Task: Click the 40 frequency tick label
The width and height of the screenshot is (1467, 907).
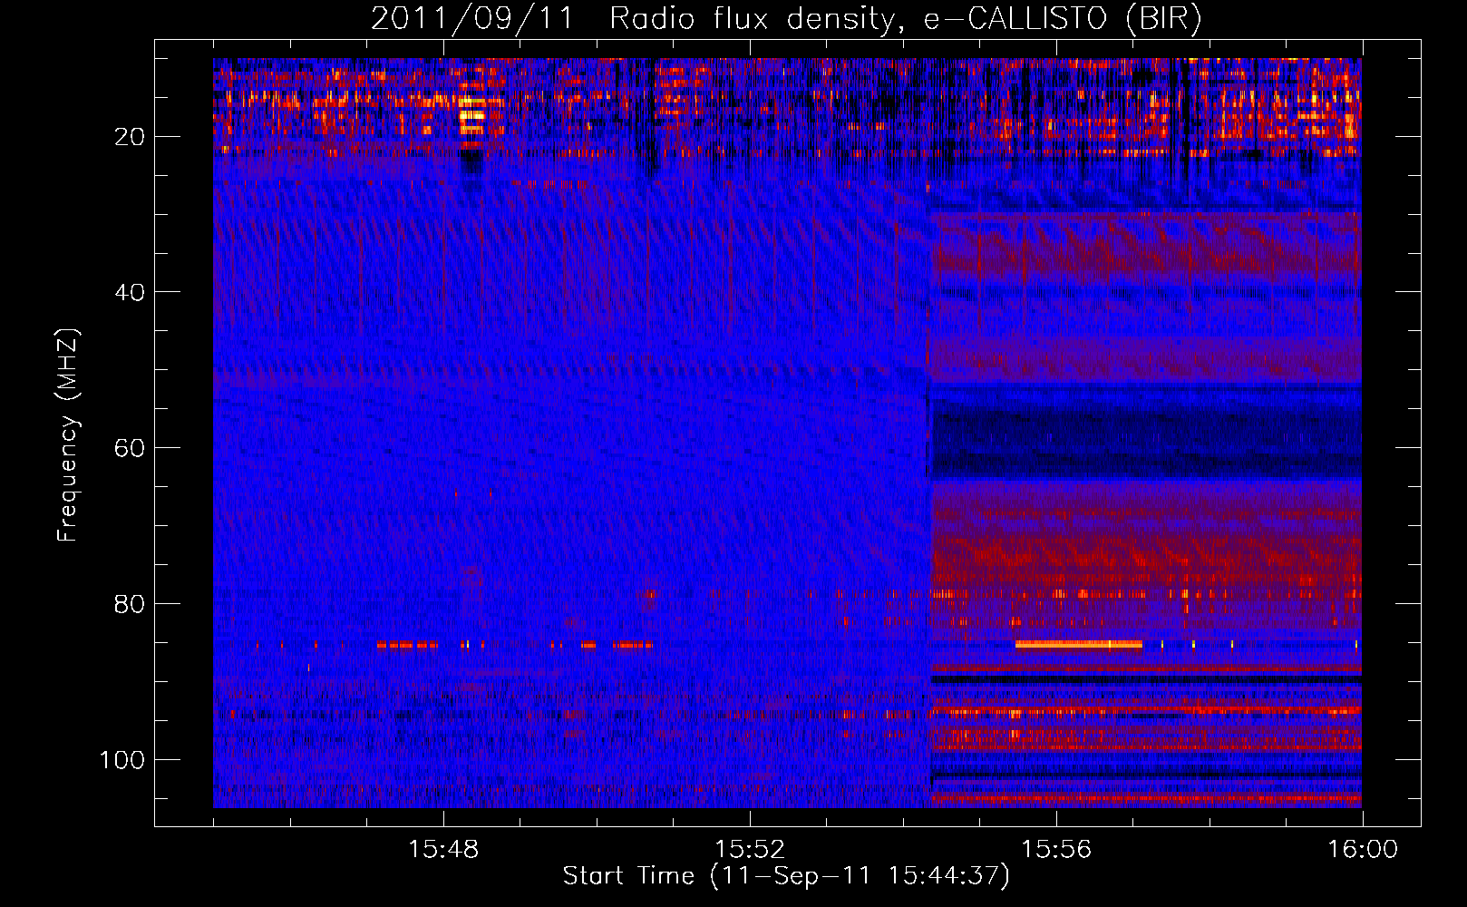Action: point(131,292)
